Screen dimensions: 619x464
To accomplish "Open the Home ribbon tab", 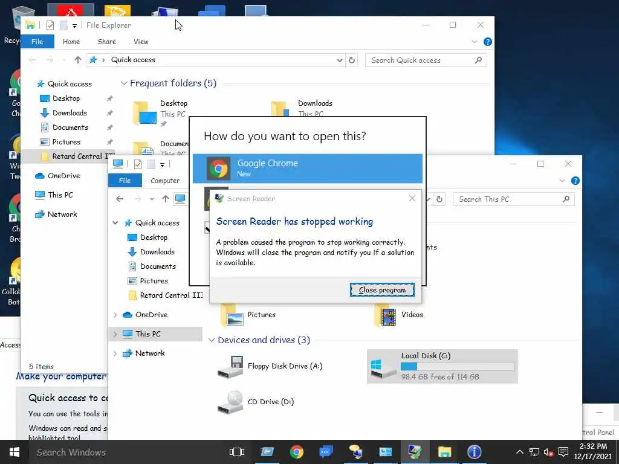I will [71, 42].
